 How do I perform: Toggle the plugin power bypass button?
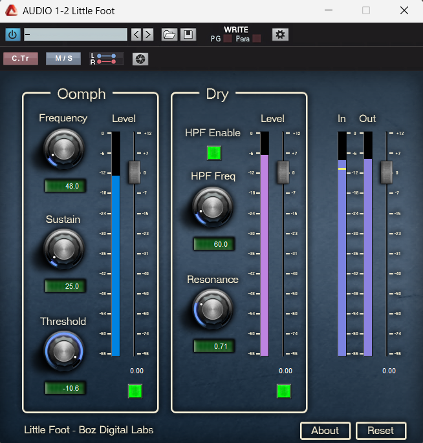13,35
